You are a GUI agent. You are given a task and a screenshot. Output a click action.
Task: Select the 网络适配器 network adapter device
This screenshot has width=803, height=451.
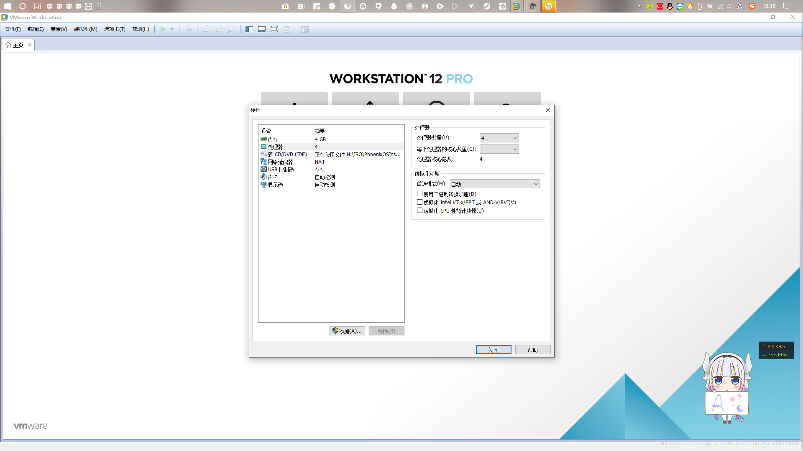click(x=280, y=162)
